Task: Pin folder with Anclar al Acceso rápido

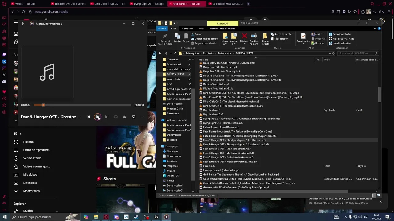Action: (165, 39)
